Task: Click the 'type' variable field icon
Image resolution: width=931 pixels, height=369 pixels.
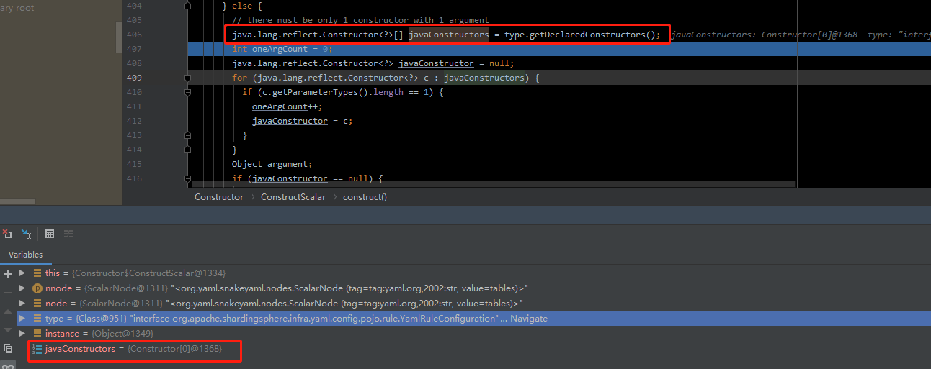Action: tap(37, 319)
